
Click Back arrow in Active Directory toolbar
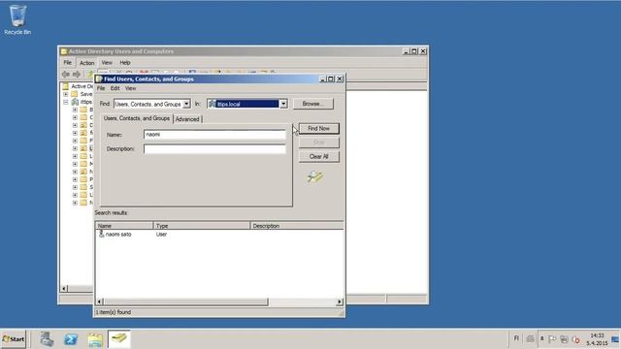[x=66, y=74]
